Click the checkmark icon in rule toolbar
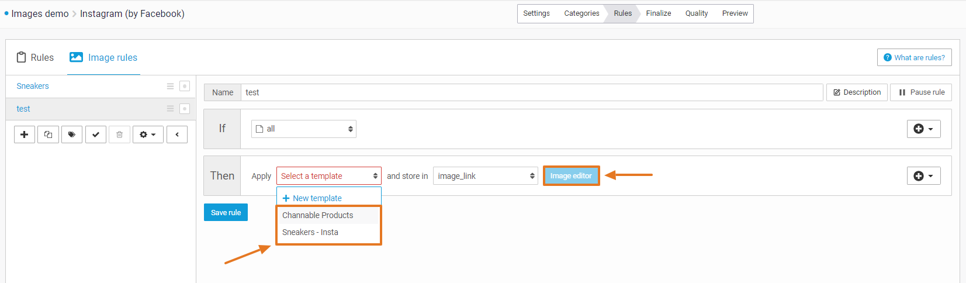Screen dimensions: 966x283 [x=96, y=134]
